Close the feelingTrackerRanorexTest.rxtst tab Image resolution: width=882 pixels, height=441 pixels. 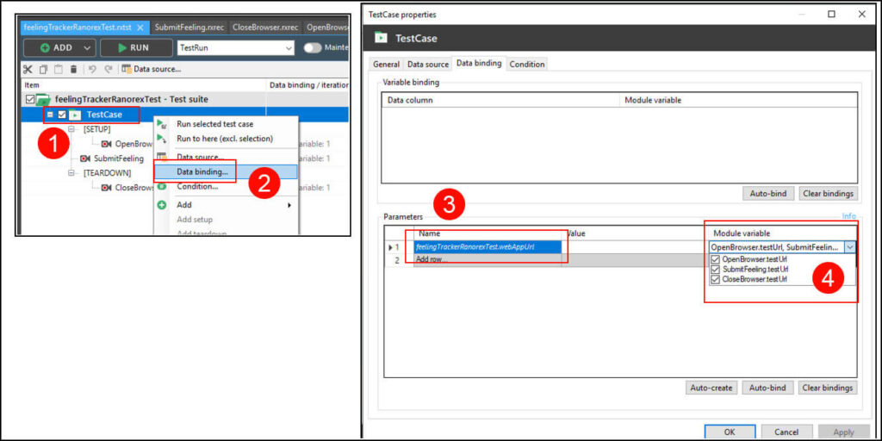click(140, 27)
